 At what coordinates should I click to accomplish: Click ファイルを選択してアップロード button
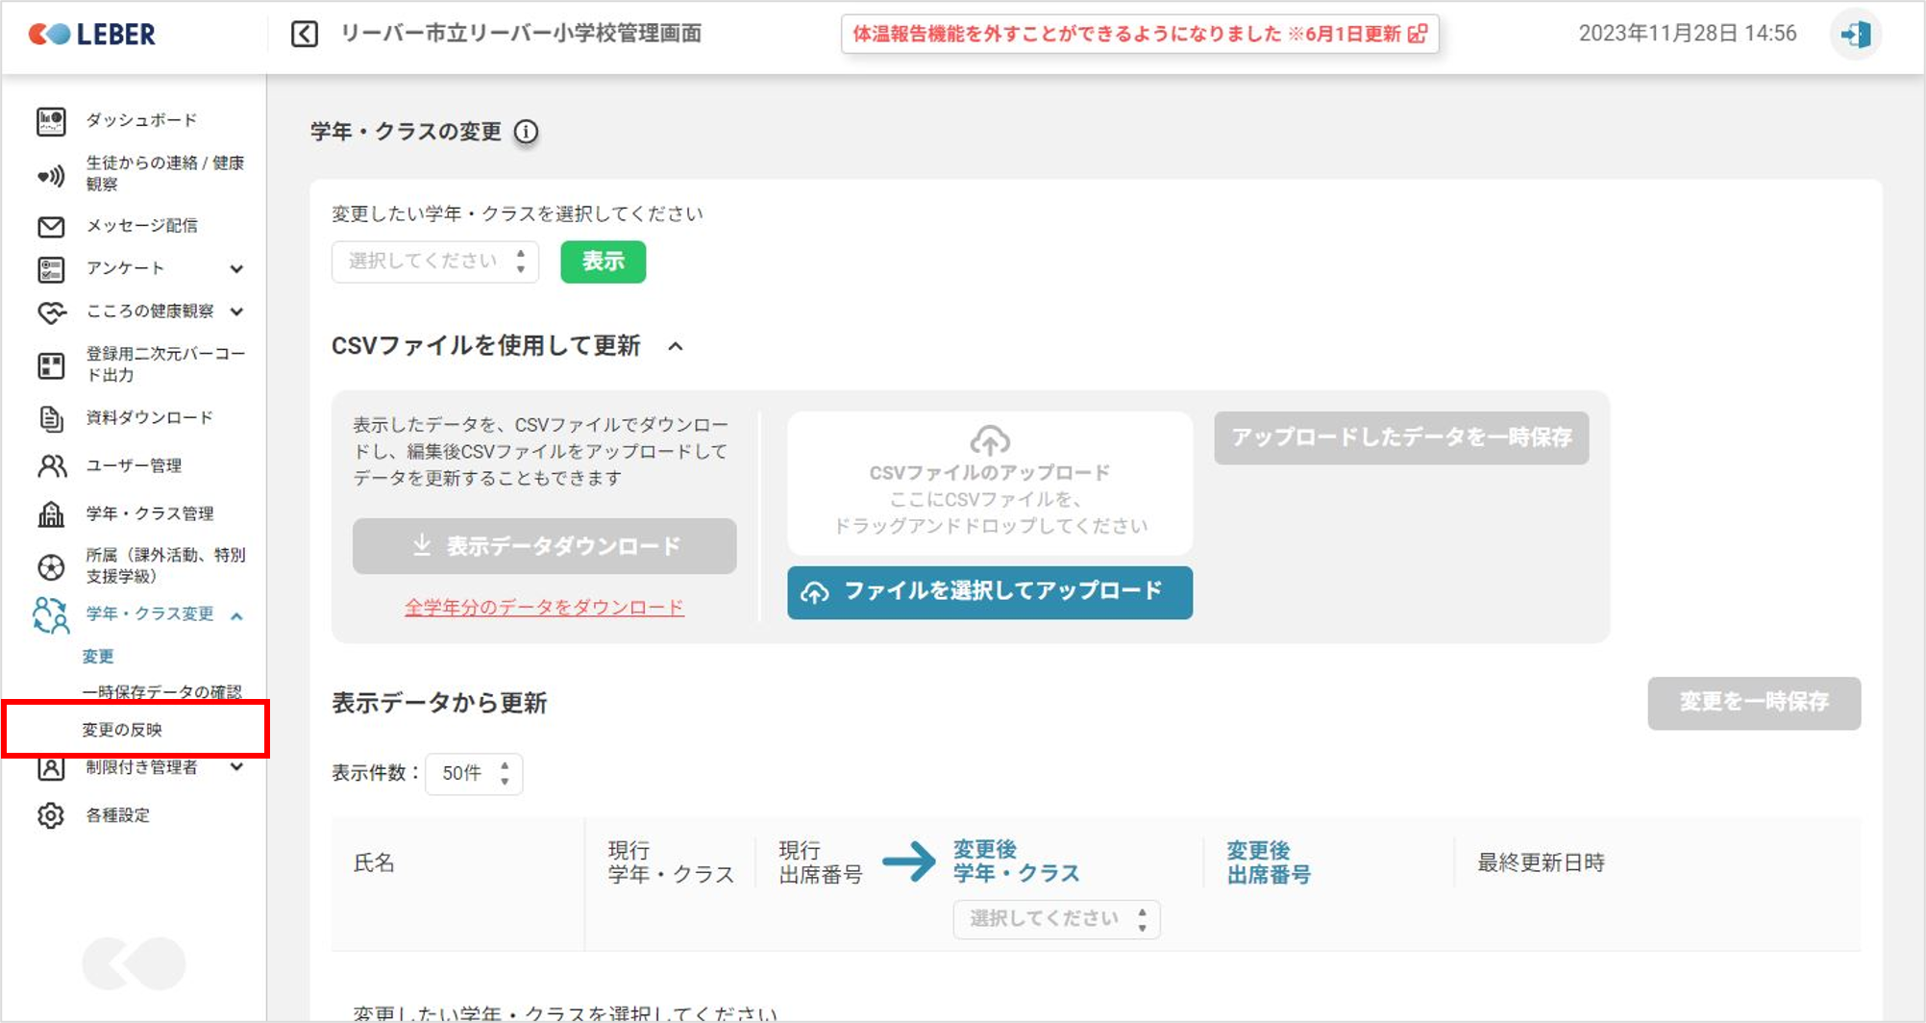click(x=989, y=592)
